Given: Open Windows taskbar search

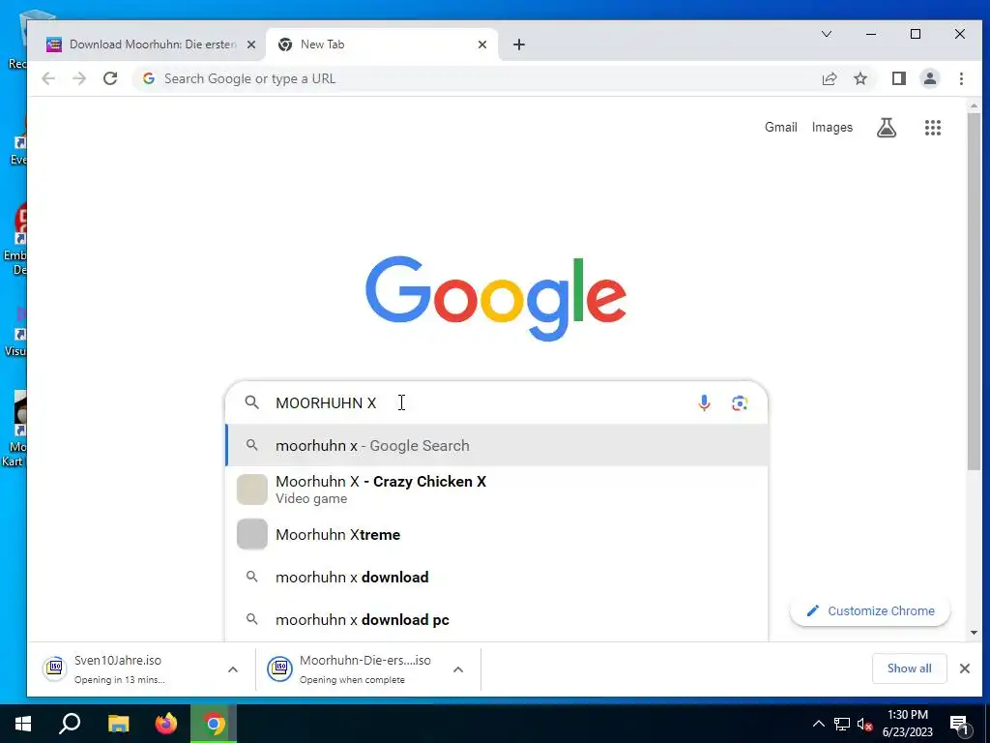Looking at the screenshot, I should click(70, 724).
